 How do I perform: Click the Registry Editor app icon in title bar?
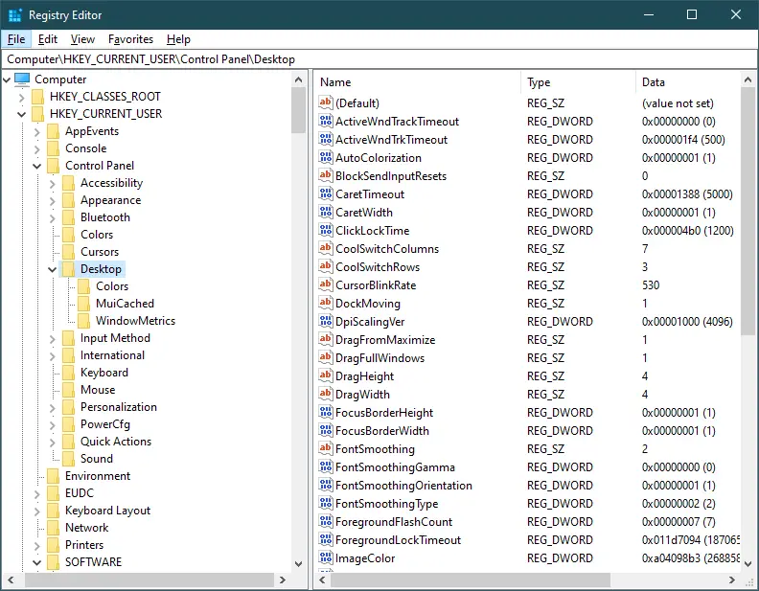click(15, 15)
